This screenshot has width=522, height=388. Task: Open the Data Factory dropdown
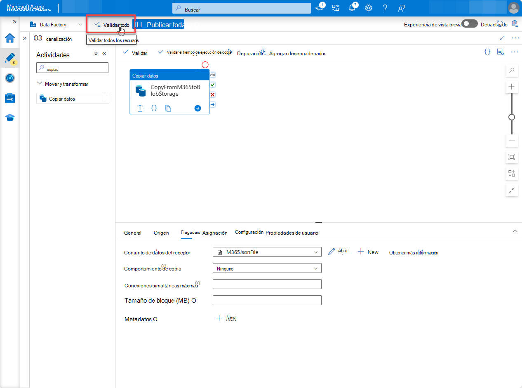[x=81, y=24]
